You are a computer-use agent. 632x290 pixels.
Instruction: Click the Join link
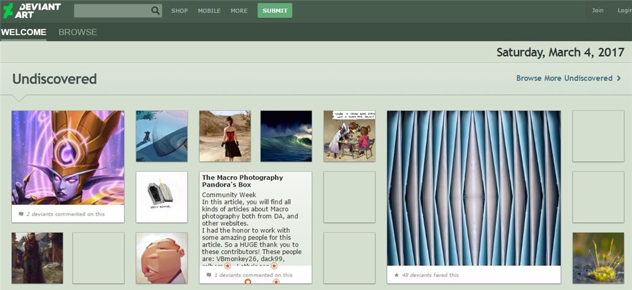point(597,10)
